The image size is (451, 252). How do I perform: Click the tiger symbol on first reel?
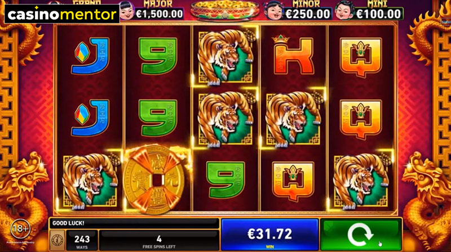(x=90, y=181)
